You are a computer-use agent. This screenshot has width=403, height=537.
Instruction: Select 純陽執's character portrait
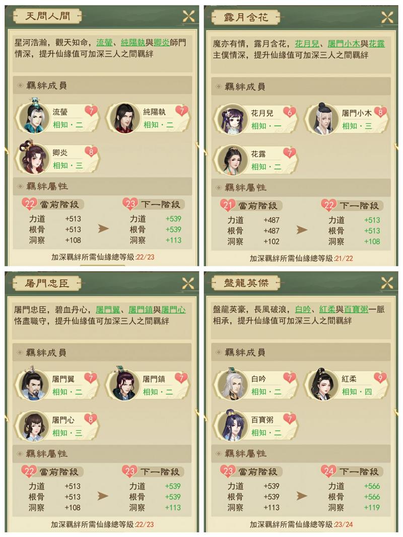123,117
